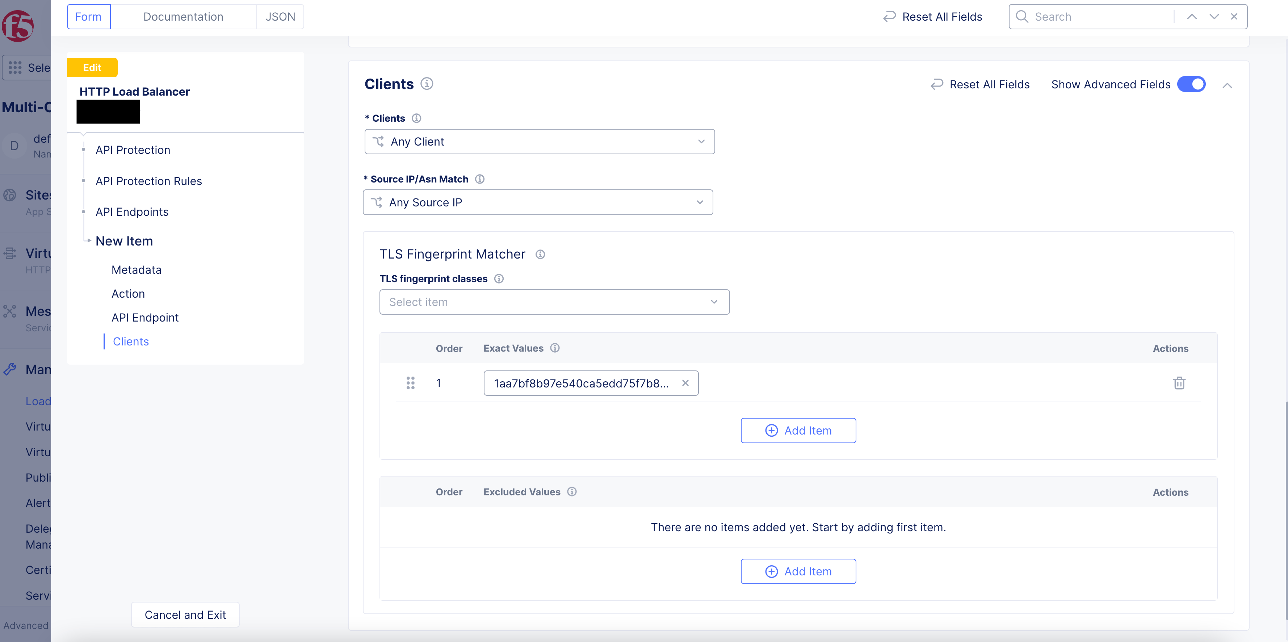Collapse the Clients section chevron
Viewport: 1288px width, 642px height.
[x=1227, y=85]
